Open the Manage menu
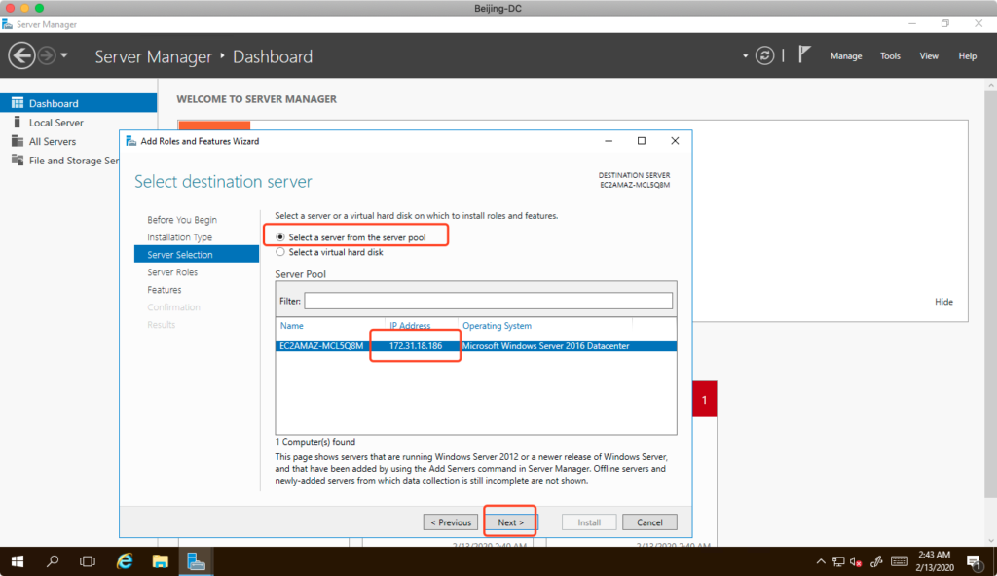The width and height of the screenshot is (997, 576). click(845, 56)
